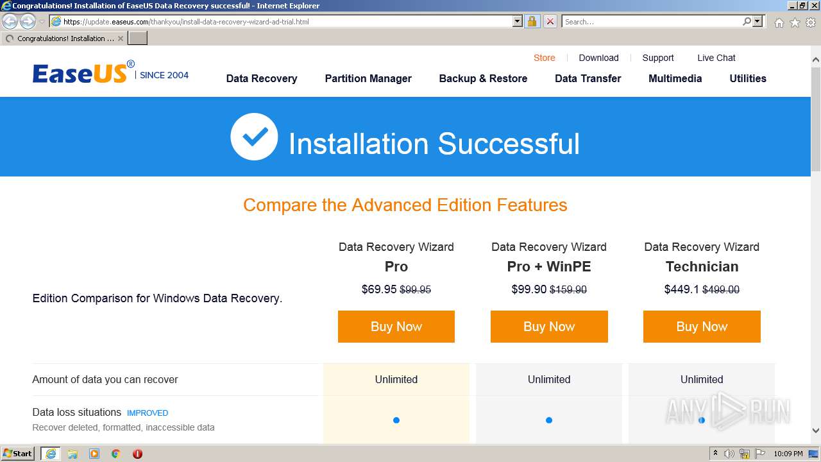Open File Explorer folder taskbar icon
The height and width of the screenshot is (462, 821).
[72, 454]
